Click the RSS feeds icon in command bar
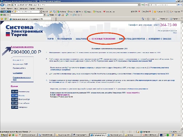Image resolution: width=183 pixels, height=137 pixels. click(x=148, y=19)
